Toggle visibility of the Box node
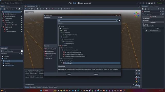Image resolution: width=165 pixels, height=92 pixels. [22, 29]
